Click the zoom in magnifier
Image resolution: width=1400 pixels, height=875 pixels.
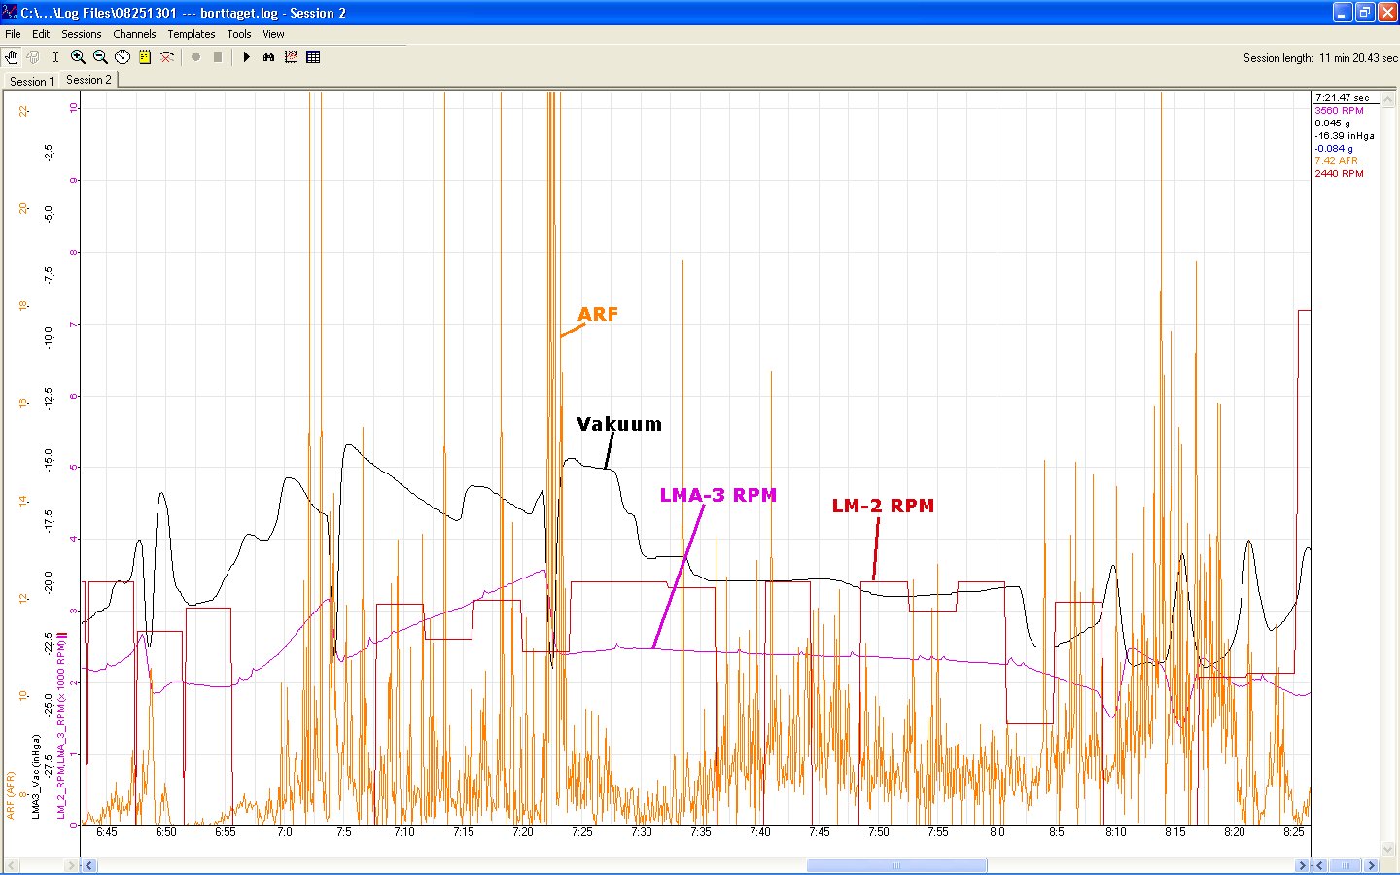click(x=78, y=57)
